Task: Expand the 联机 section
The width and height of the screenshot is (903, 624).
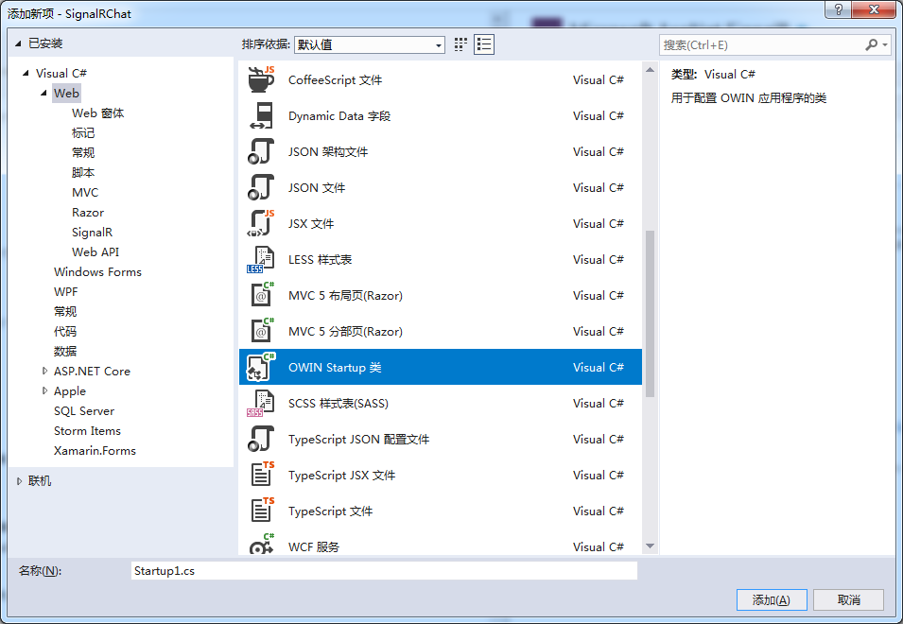Action: tap(19, 481)
